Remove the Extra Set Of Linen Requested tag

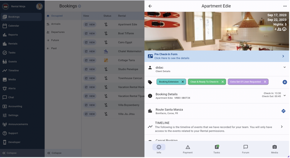click(x=265, y=82)
